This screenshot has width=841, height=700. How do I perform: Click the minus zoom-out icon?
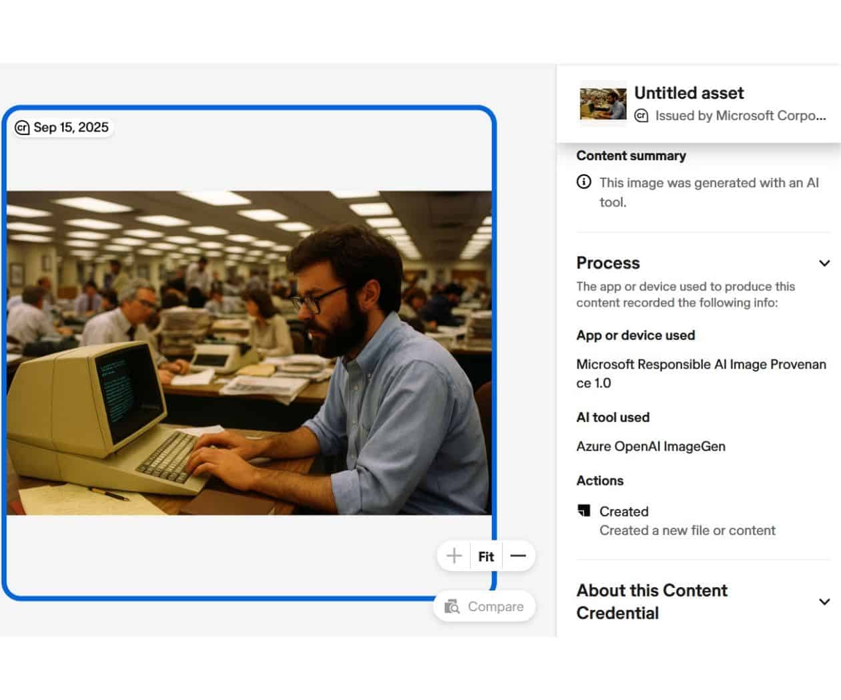click(518, 556)
